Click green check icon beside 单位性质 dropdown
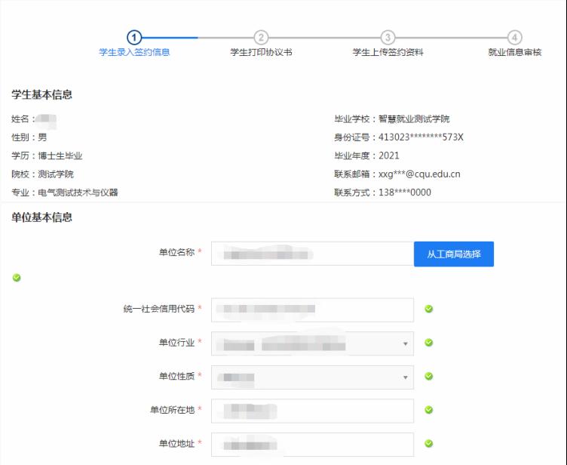 click(x=429, y=376)
